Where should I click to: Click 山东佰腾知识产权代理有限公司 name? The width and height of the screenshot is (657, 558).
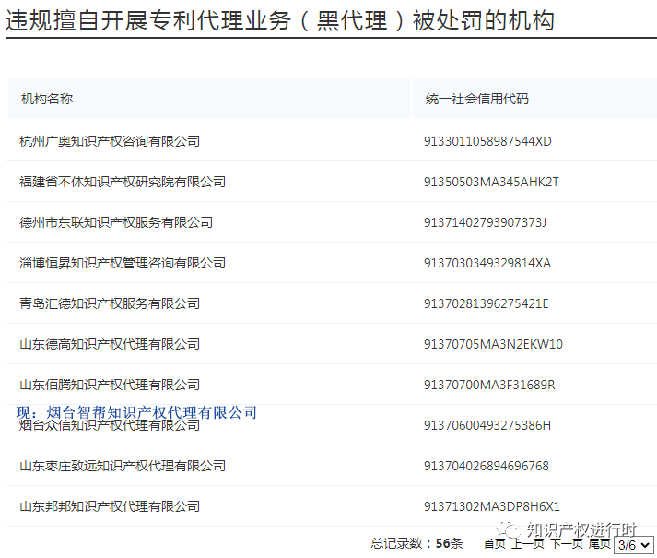pos(110,385)
